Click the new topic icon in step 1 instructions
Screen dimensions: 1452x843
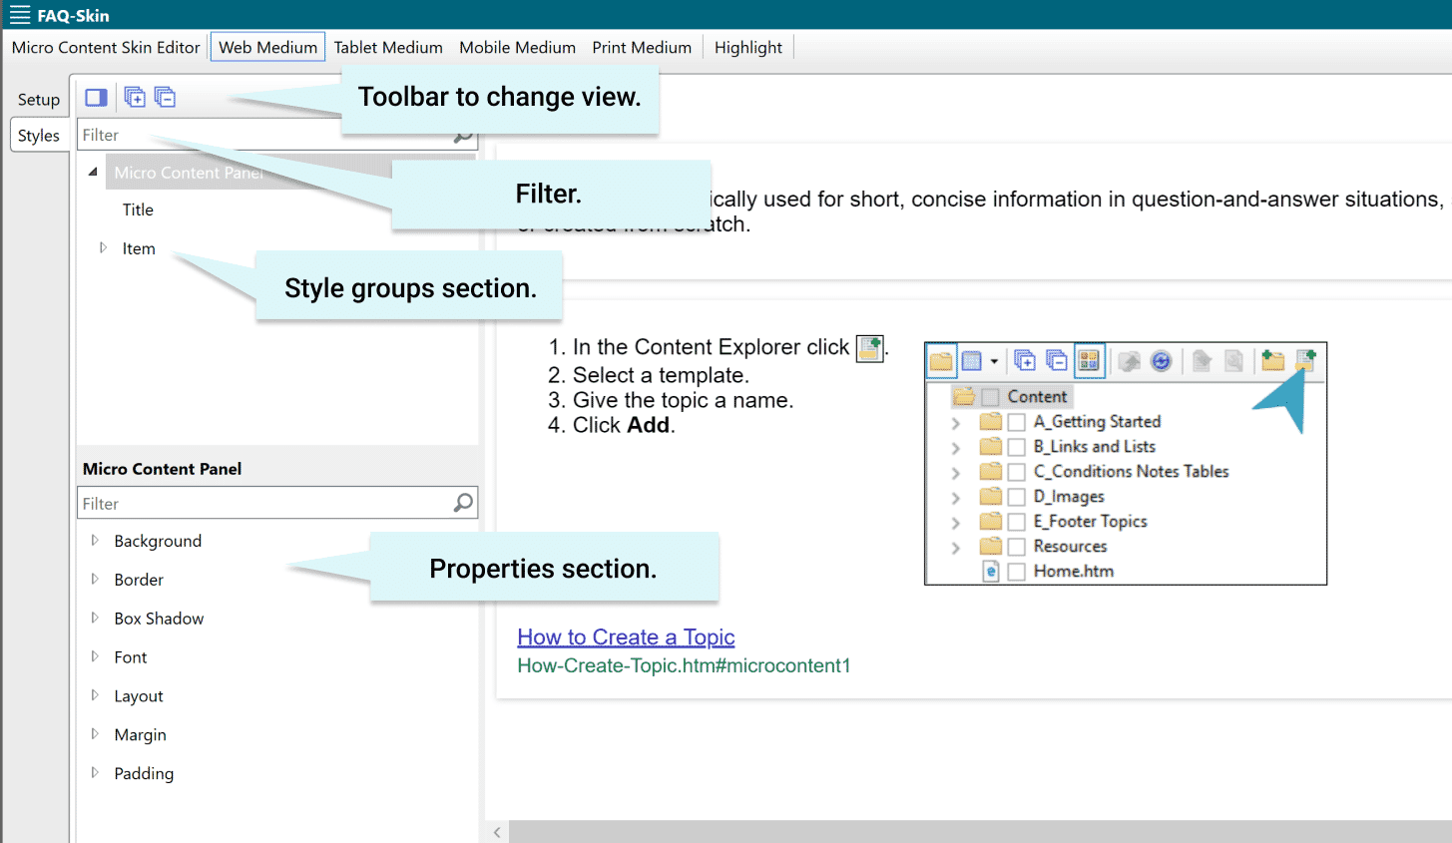coord(868,347)
